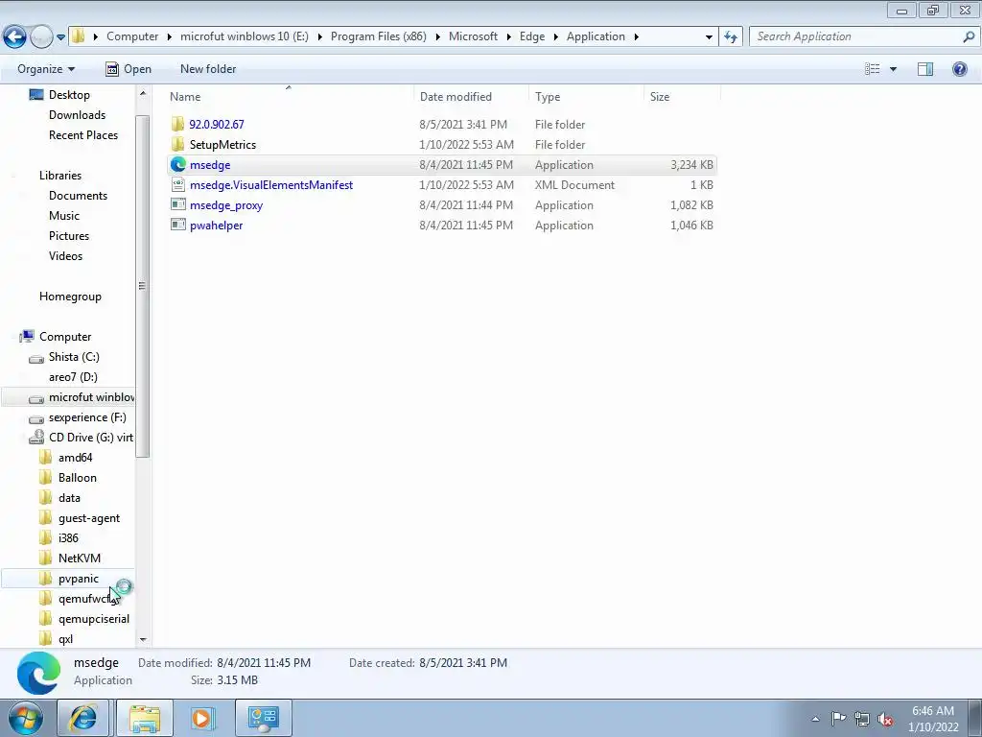Click the pwahelper file name
This screenshot has width=982, height=737.
[x=216, y=225]
